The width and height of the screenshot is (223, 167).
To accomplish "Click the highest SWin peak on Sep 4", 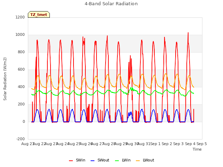I will pos(188,33).
